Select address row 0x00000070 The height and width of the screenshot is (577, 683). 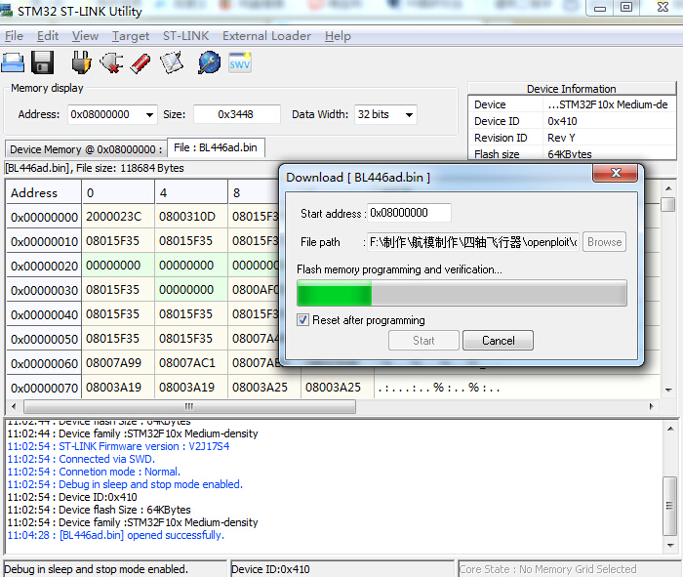44,388
